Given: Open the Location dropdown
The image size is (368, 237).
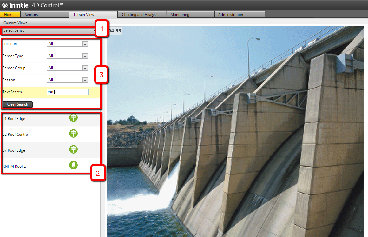Looking at the screenshot, I should [68, 44].
